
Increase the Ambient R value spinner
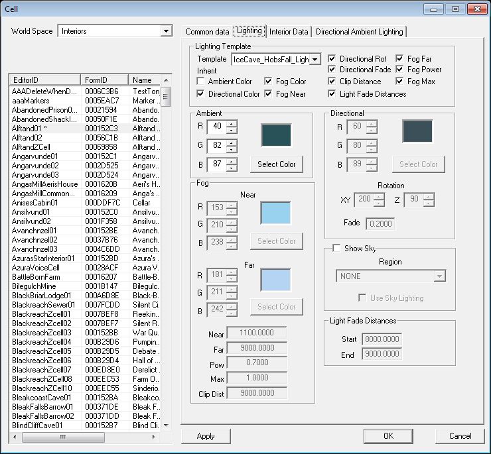click(x=232, y=123)
